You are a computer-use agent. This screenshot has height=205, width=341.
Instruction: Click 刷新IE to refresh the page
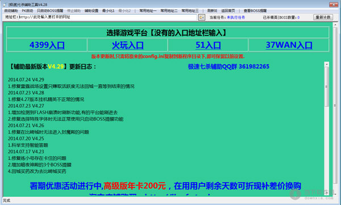tap(212, 11)
